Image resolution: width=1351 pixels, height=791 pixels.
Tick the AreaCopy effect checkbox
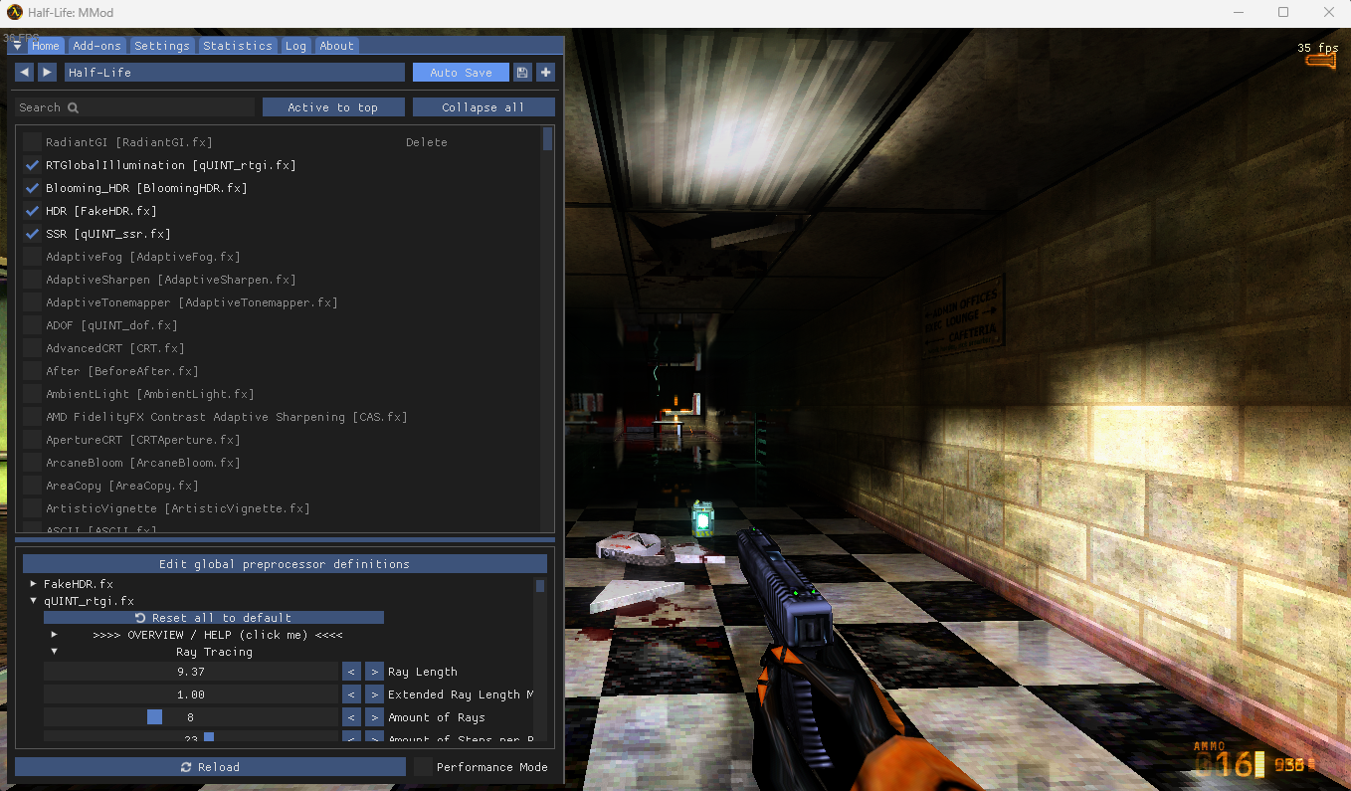click(33, 486)
